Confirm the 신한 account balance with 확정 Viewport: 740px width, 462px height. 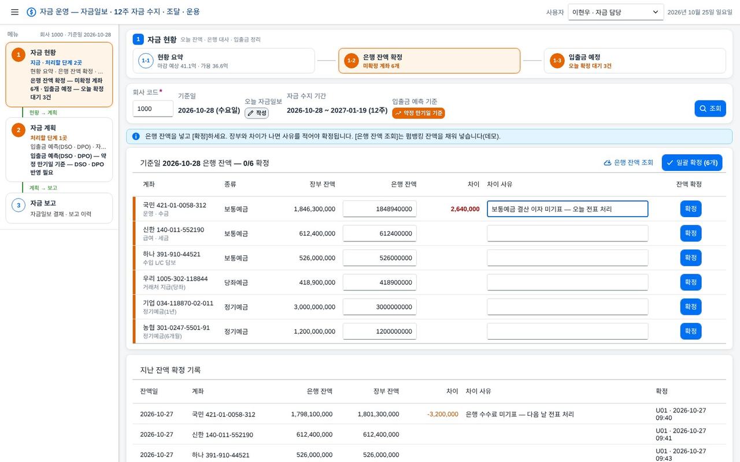tap(691, 233)
